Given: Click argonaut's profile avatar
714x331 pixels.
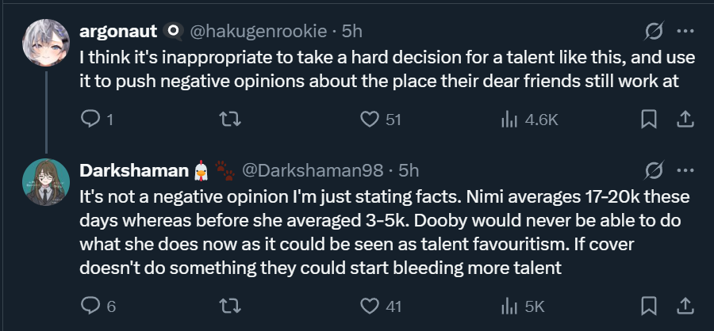Looking at the screenshot, I should [46, 40].
